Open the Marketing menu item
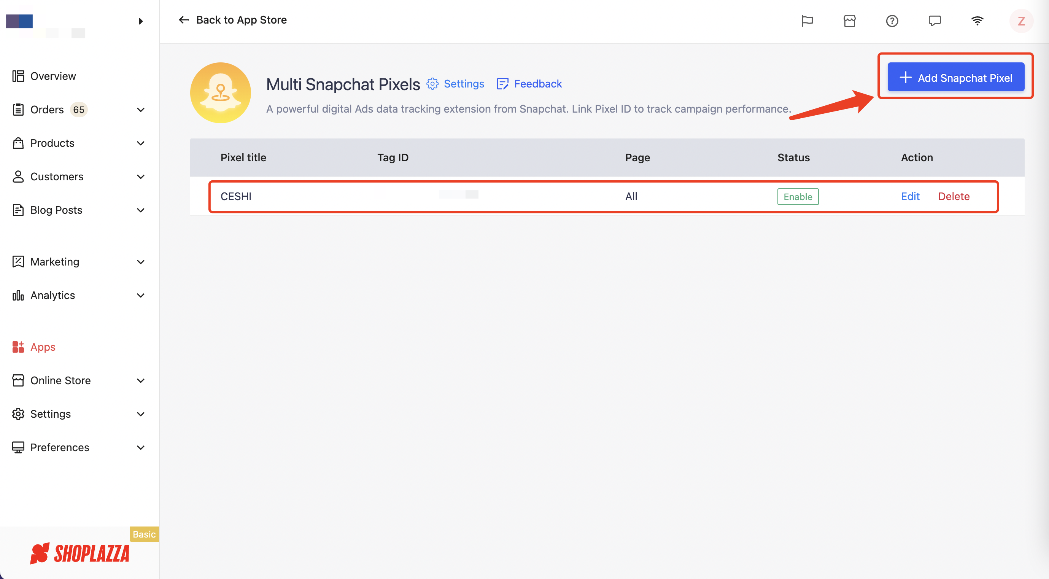 (54, 261)
